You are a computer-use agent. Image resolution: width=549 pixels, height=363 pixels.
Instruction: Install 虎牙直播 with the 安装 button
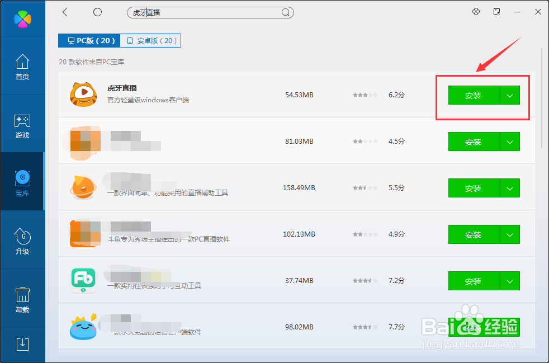coord(474,95)
